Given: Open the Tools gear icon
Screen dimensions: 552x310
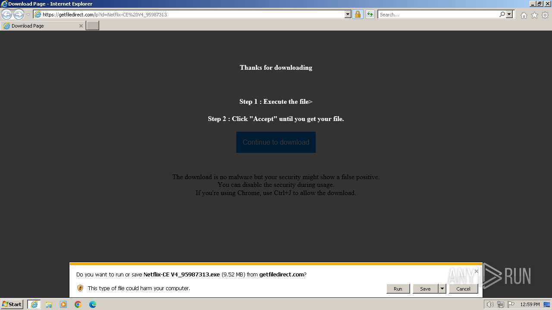Looking at the screenshot, I should (x=545, y=15).
